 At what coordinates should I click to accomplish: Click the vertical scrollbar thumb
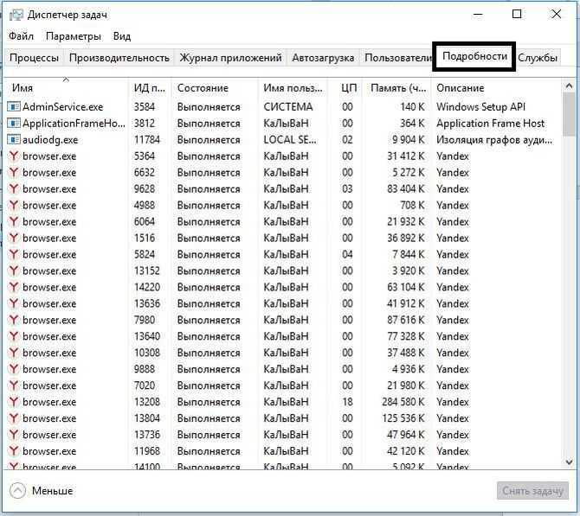click(569, 114)
